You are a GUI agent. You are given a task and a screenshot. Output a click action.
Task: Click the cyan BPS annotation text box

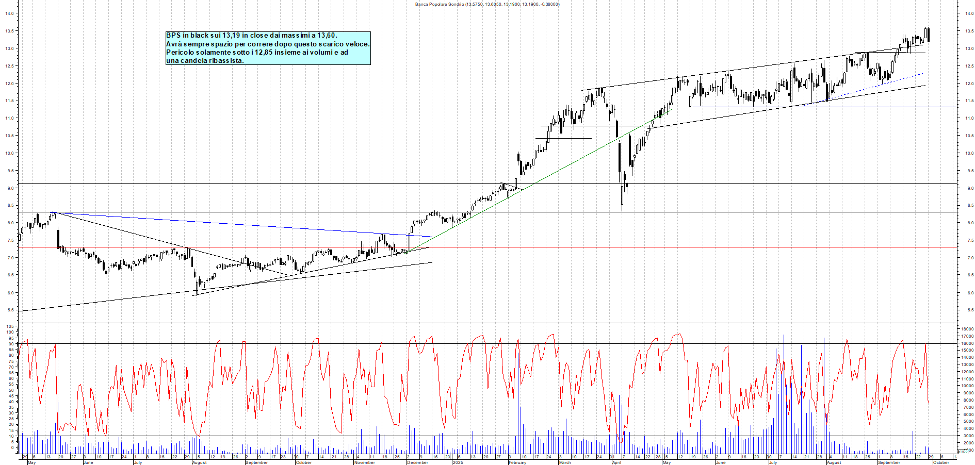click(267, 48)
